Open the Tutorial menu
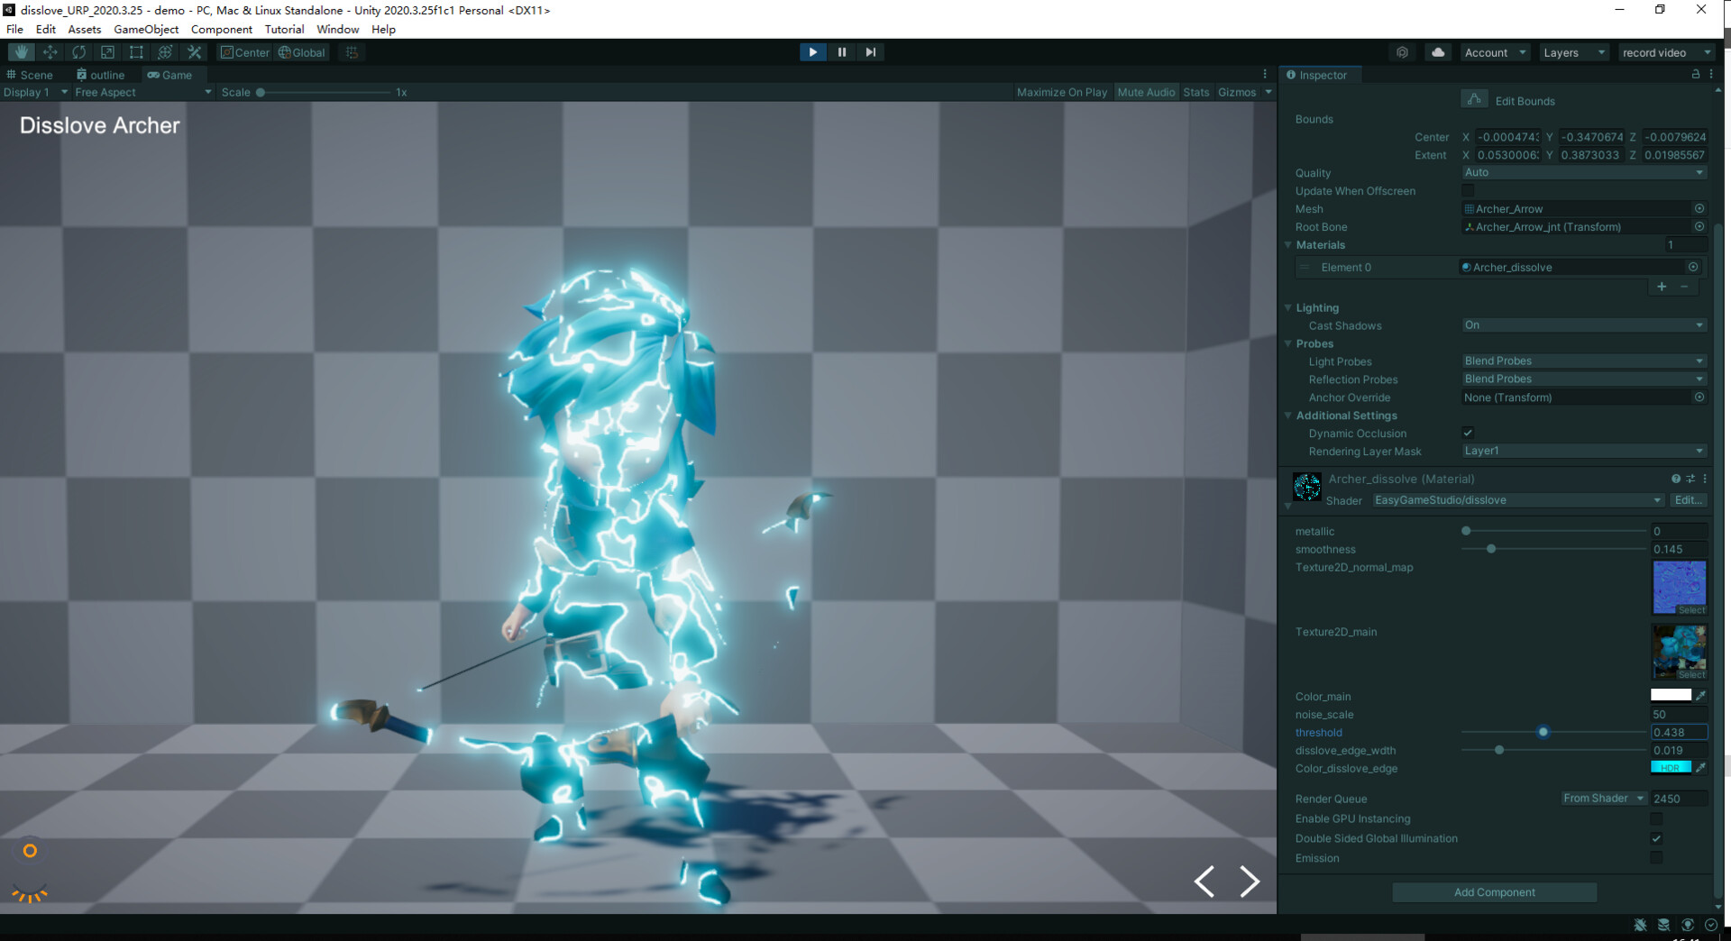Screen dimensions: 1731x941 click(284, 29)
